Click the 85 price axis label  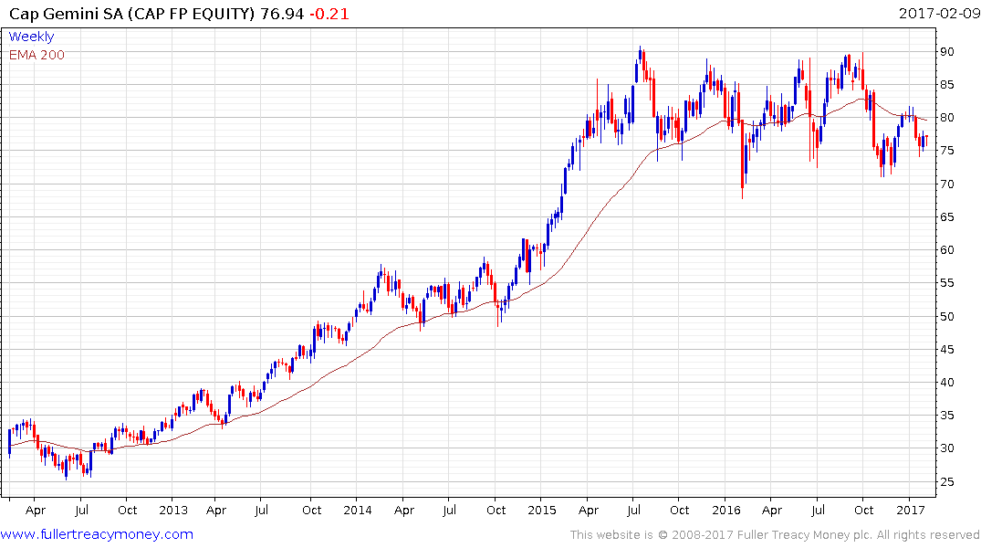tap(946, 85)
